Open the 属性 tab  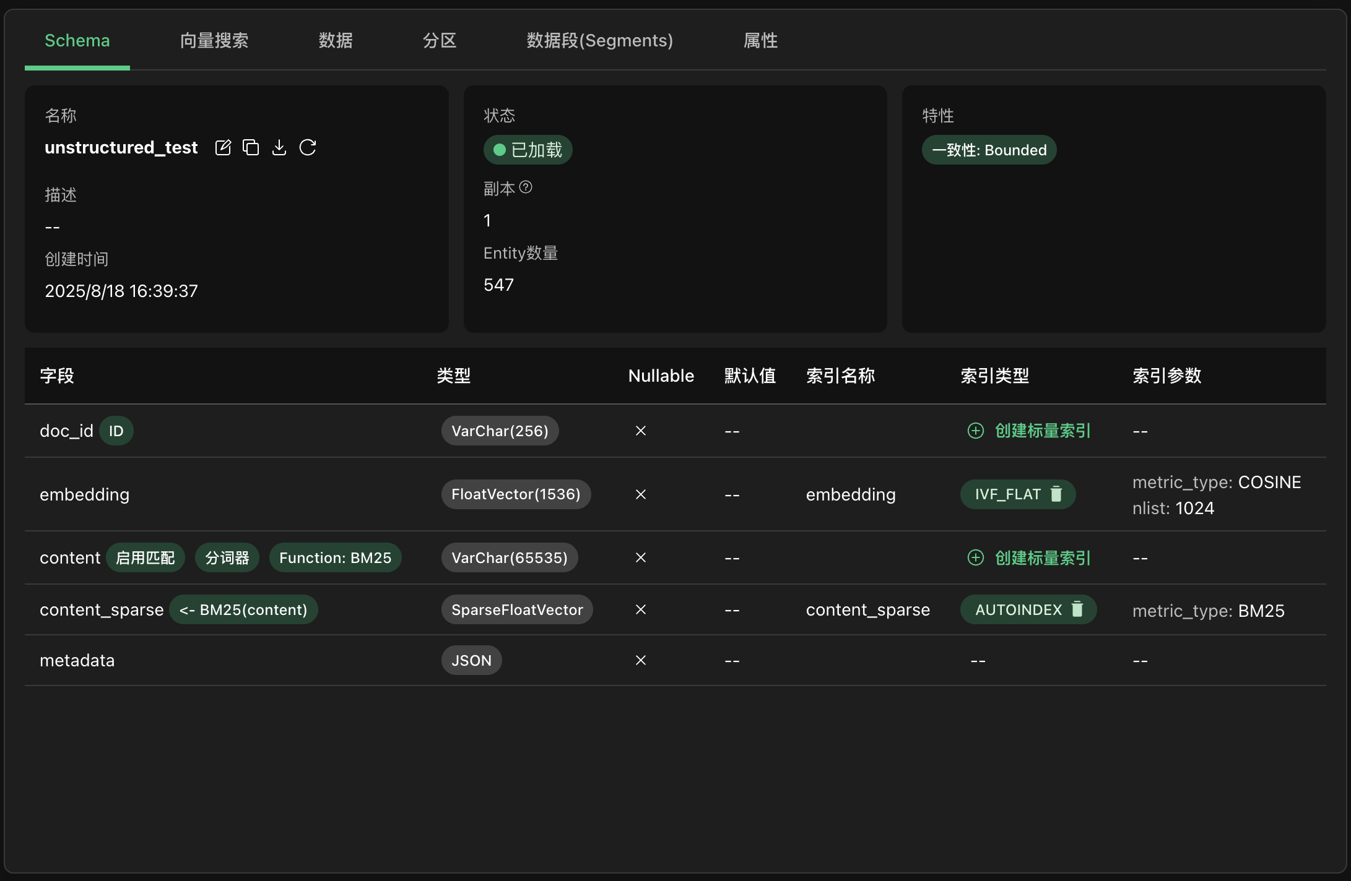760,41
